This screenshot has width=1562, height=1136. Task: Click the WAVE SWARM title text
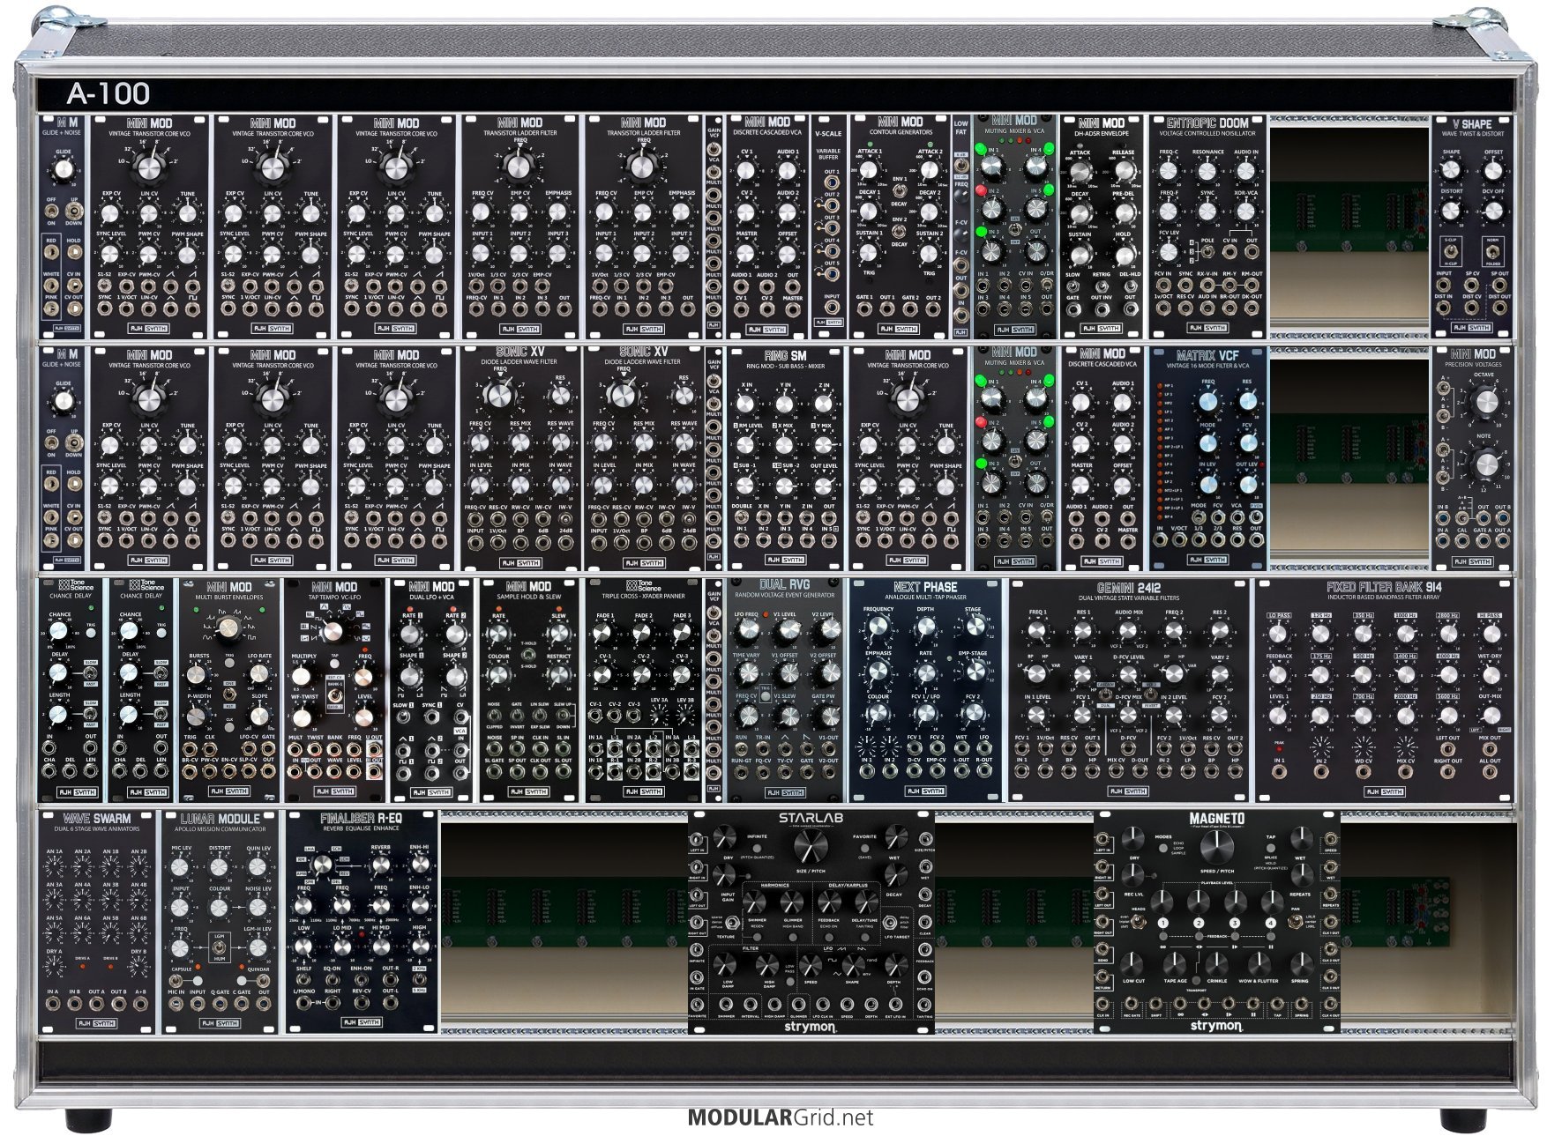[97, 819]
